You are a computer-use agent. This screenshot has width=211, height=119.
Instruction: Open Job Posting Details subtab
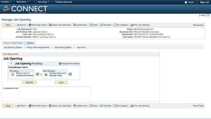pos(63,48)
